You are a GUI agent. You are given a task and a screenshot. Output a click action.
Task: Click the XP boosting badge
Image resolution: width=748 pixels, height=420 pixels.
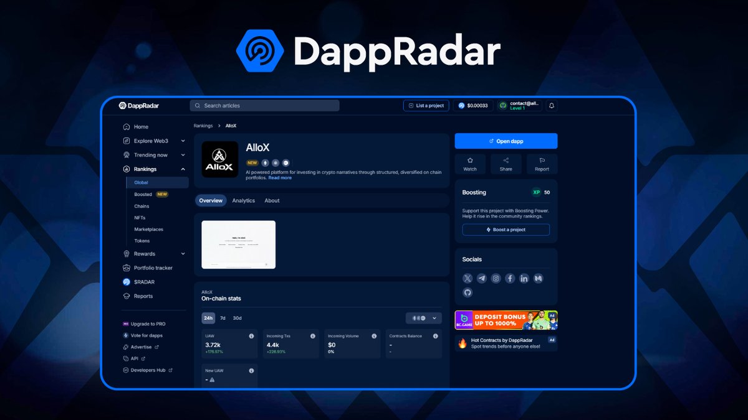[536, 192]
